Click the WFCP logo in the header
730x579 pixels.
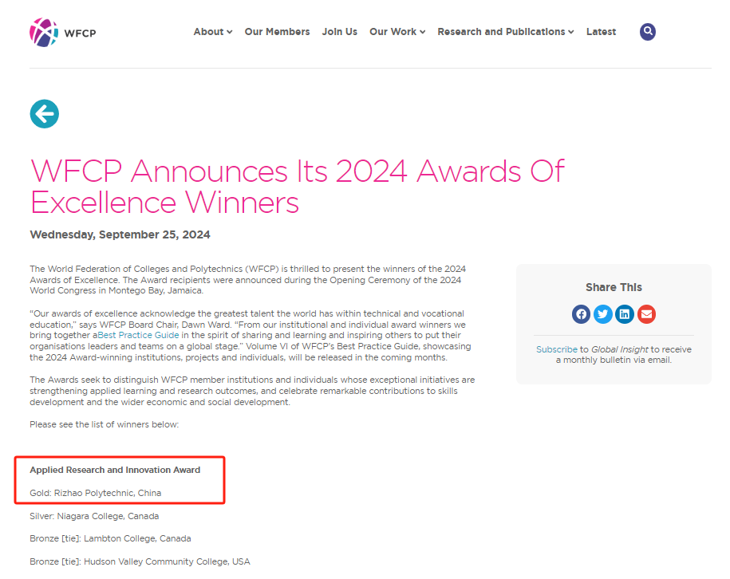click(62, 32)
